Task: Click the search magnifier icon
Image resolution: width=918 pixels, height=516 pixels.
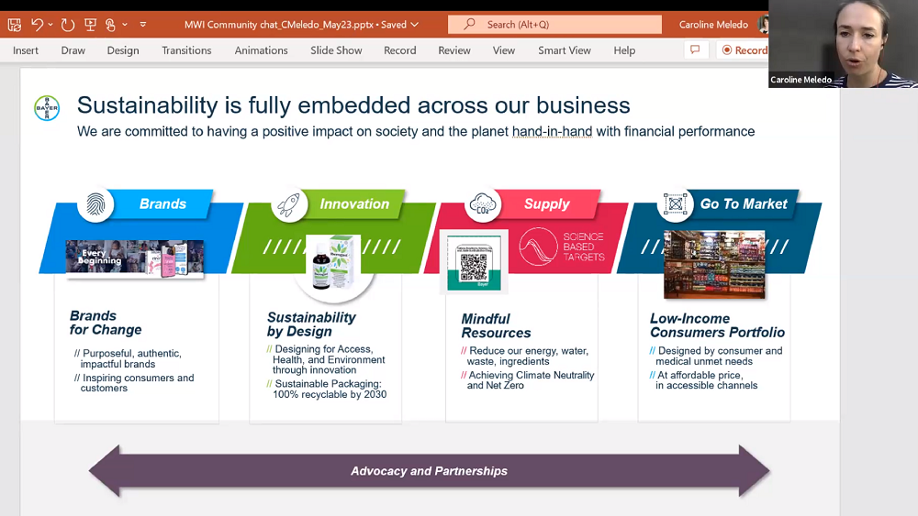Action: click(469, 24)
